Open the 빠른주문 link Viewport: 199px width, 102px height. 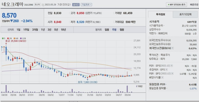194,5
